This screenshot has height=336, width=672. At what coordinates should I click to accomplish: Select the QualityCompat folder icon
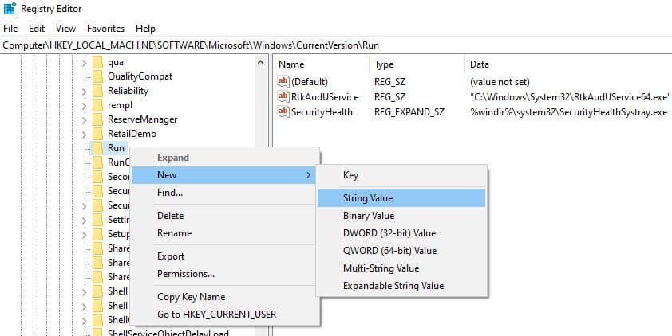pos(97,76)
